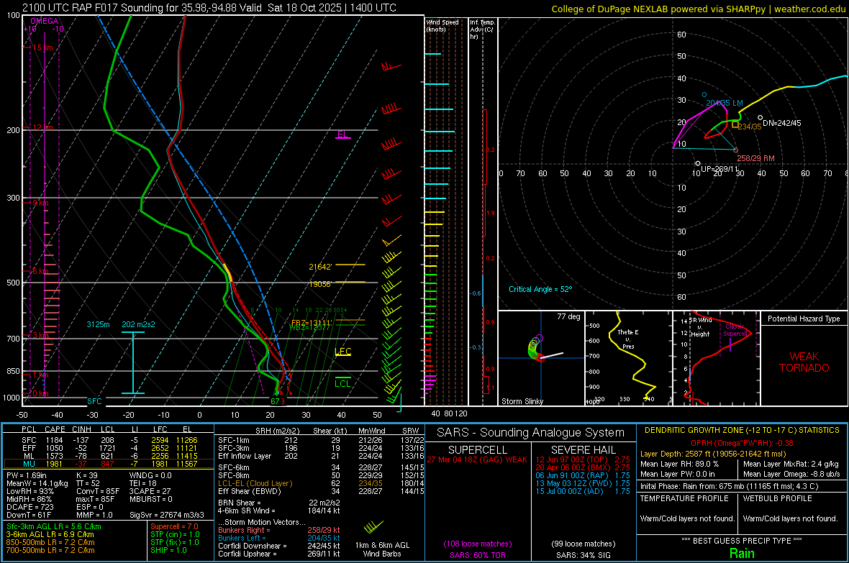Image resolution: width=849 pixels, height=563 pixels.
Task: Select the 'LCL-EL (Cloud Layer)' row
Action: coord(321,483)
